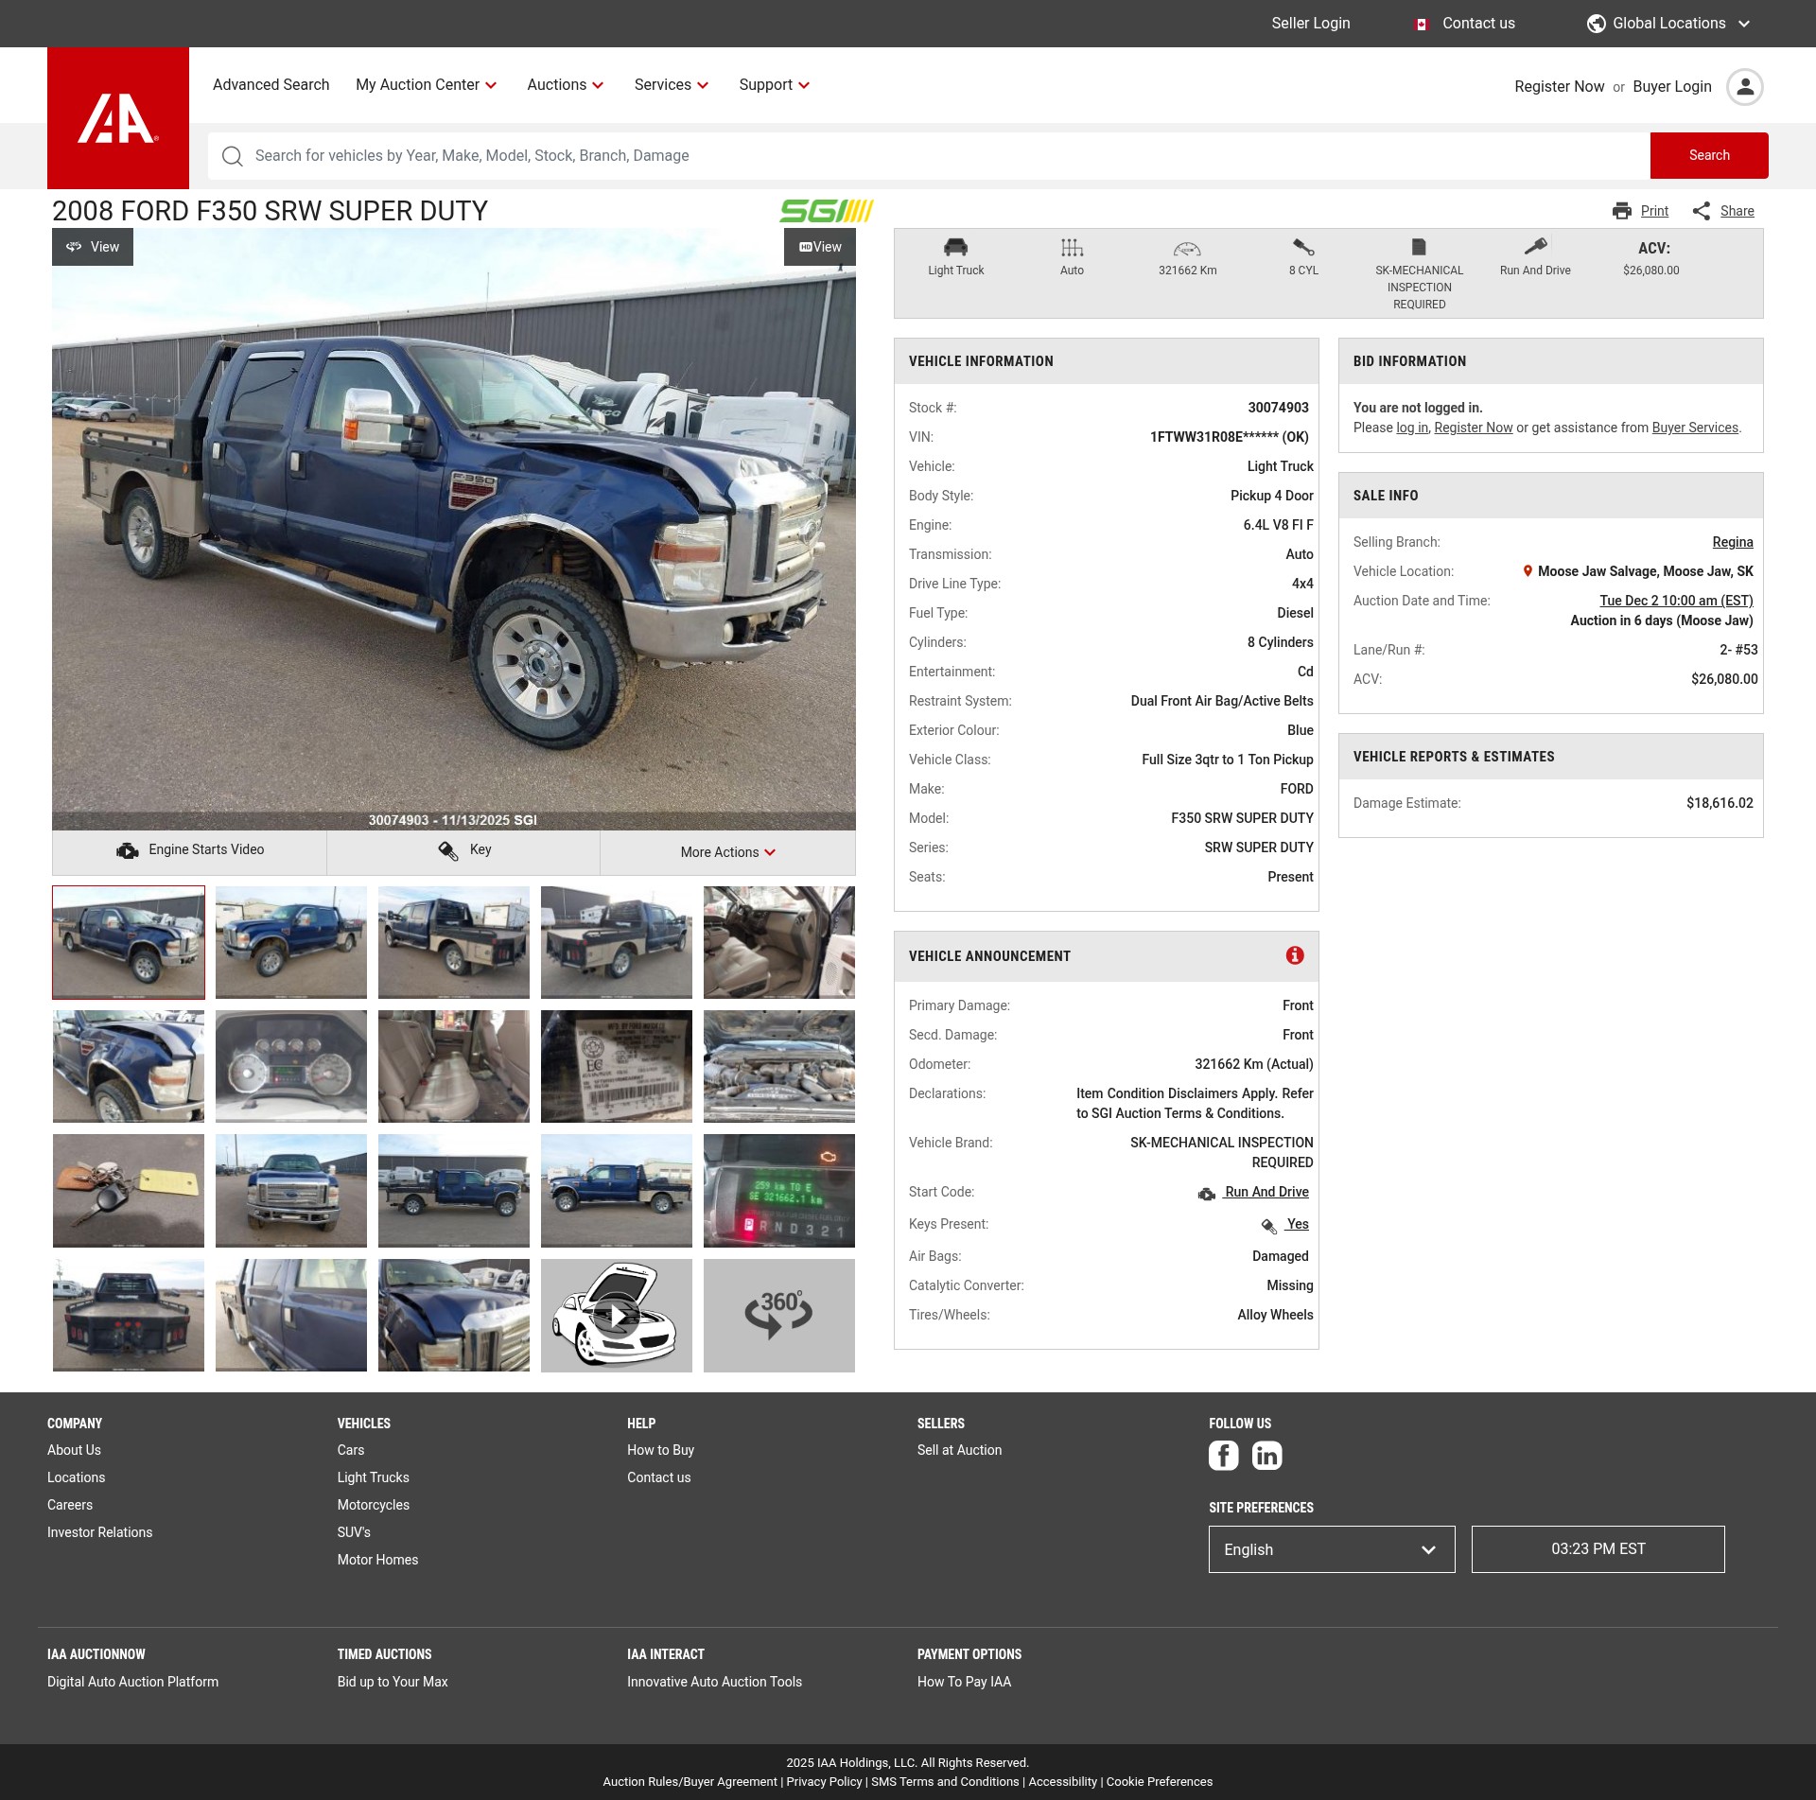Screen dimensions: 1816x1800
Task: Click the red Search button
Action: (1709, 155)
